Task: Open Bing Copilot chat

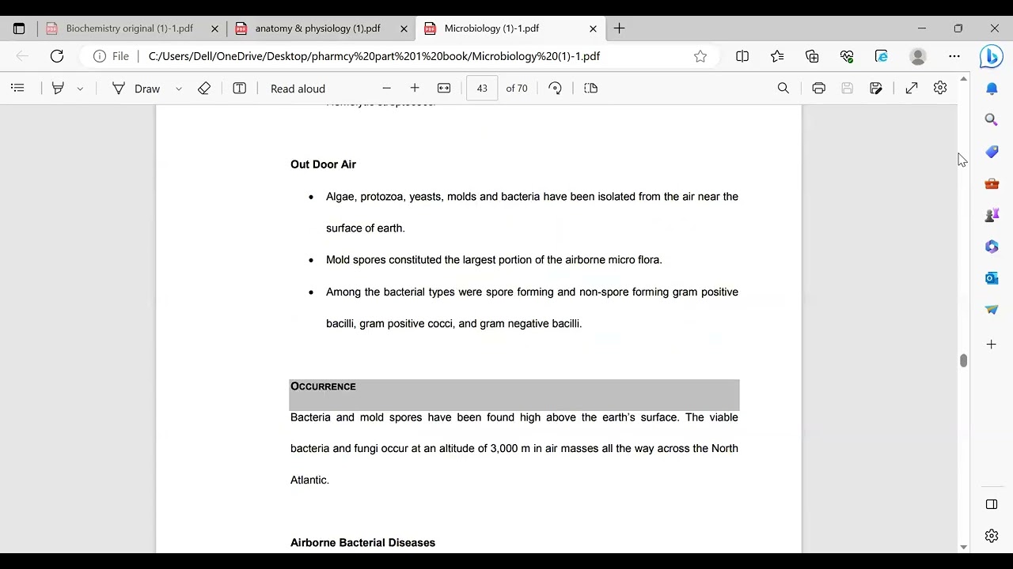Action: [x=992, y=56]
